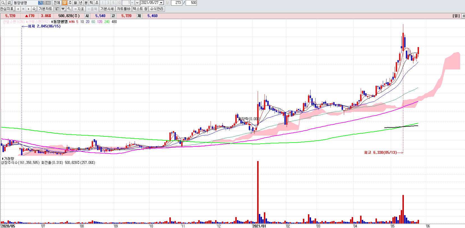Toggle the 차트툴바 button
The width and height of the screenshot is (465, 228).
pyautogui.click(x=124, y=9)
